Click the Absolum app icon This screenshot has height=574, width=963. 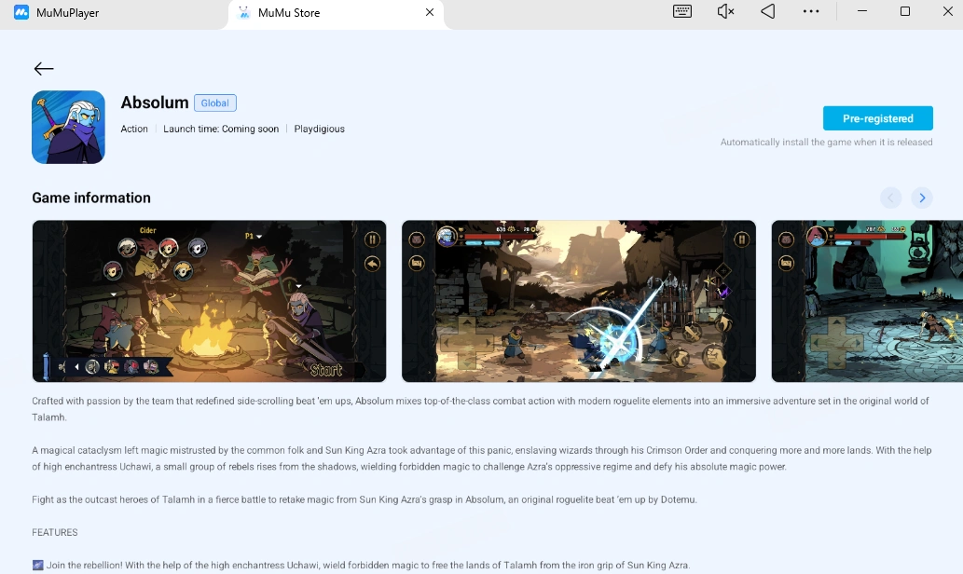tap(68, 127)
